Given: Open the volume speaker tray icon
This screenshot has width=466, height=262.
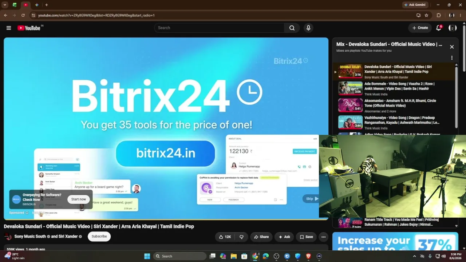Looking at the screenshot, I should click(x=443, y=256).
